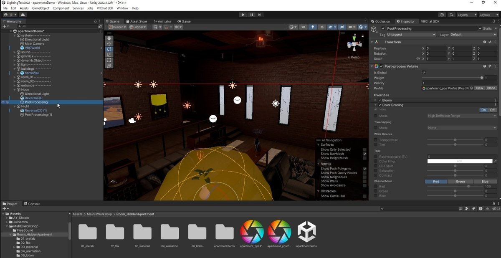This screenshot has width=501, height=258.
Task: Uncheck the Is Global checkbox
Action: (x=424, y=73)
